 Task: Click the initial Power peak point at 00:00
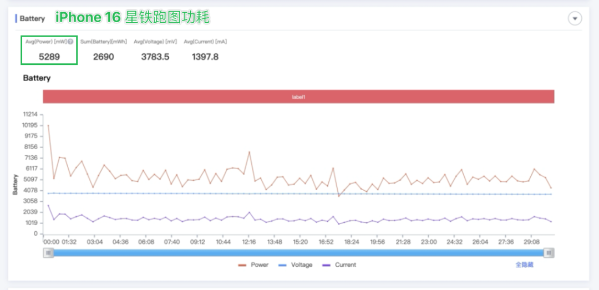(x=48, y=125)
